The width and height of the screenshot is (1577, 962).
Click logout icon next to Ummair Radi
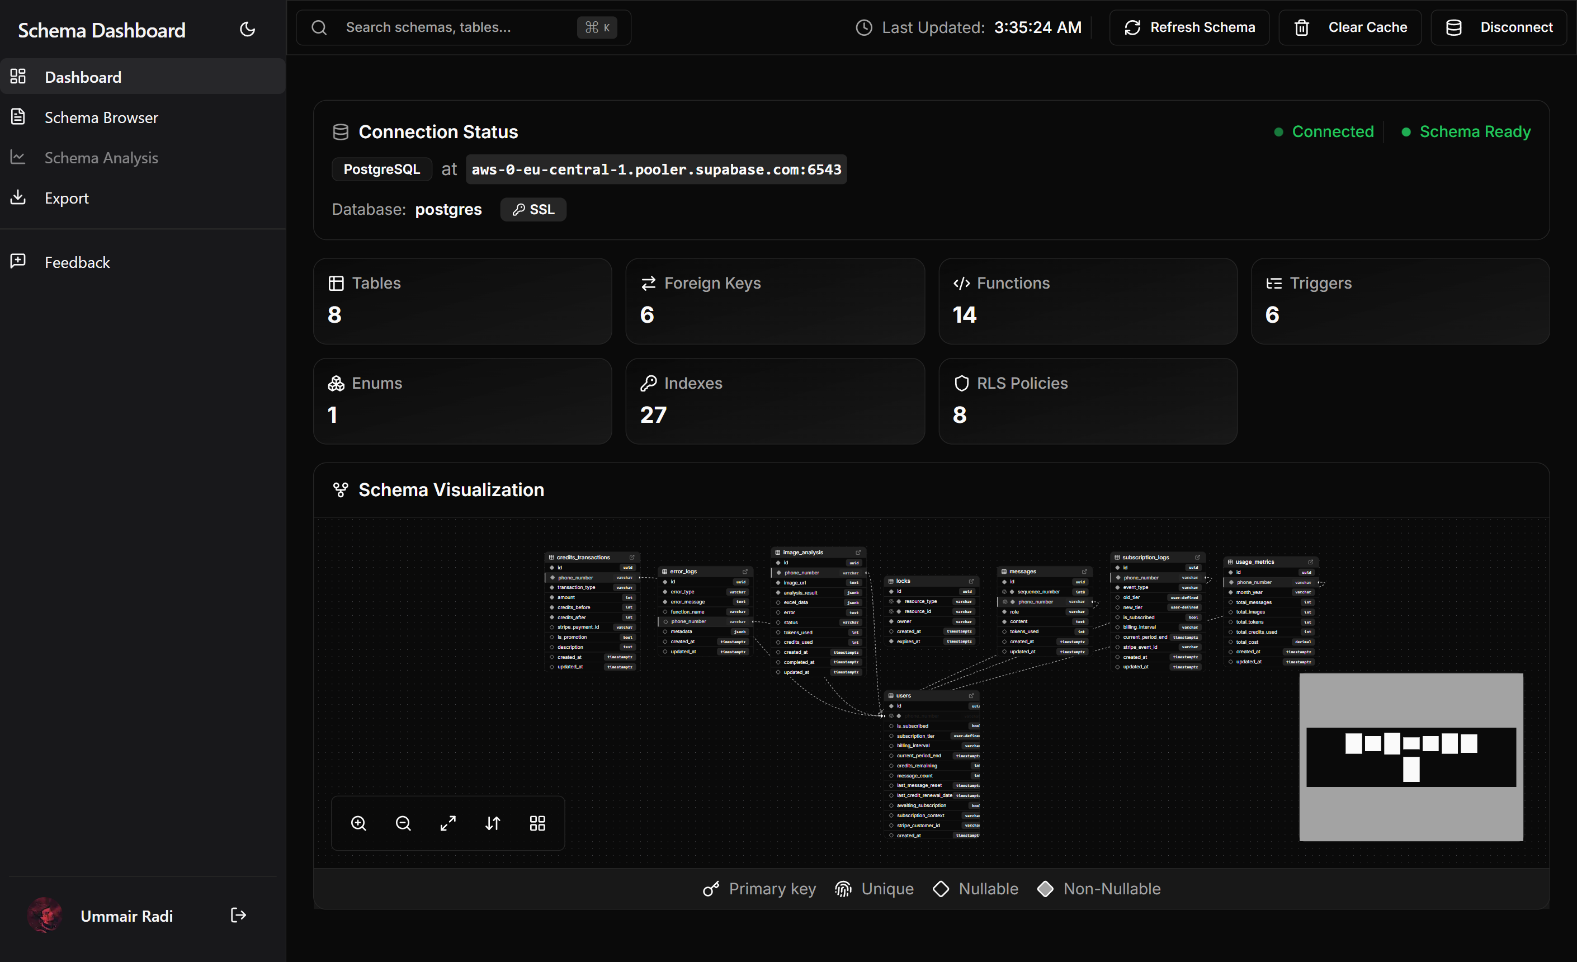pos(238,915)
